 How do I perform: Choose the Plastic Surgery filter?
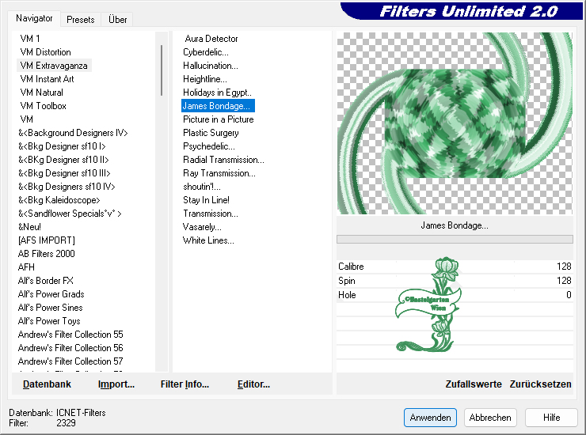point(211,133)
